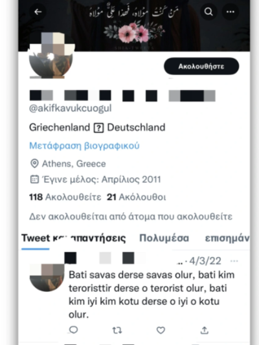Switch to the Πολυμέσα tab
The width and height of the screenshot is (259, 345).
[164, 238]
